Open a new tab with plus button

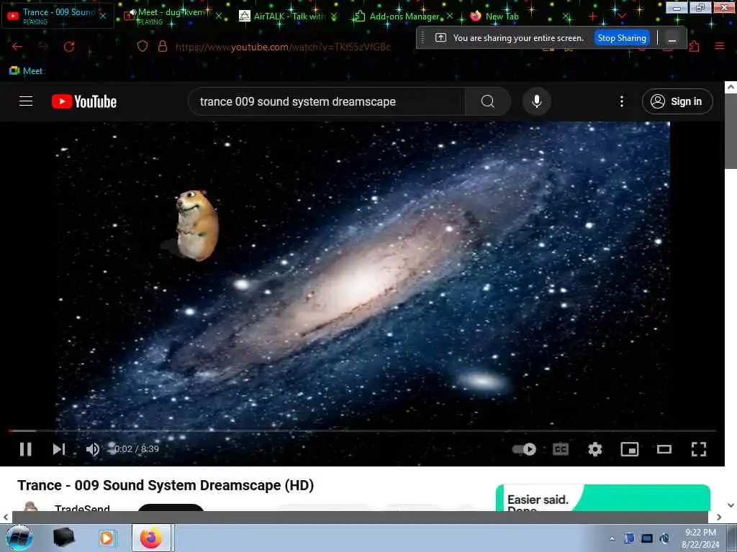coord(593,17)
